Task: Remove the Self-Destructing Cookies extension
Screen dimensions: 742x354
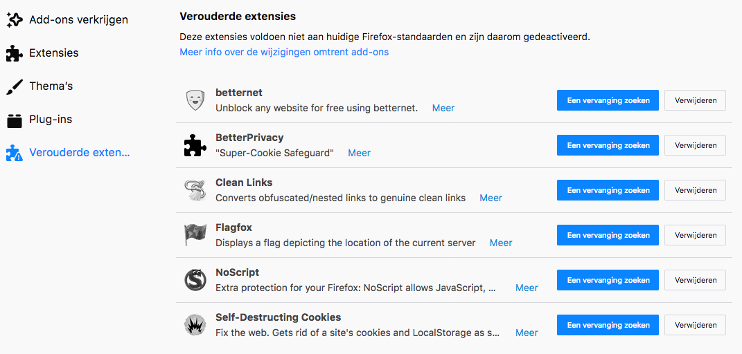Action: 695,325
